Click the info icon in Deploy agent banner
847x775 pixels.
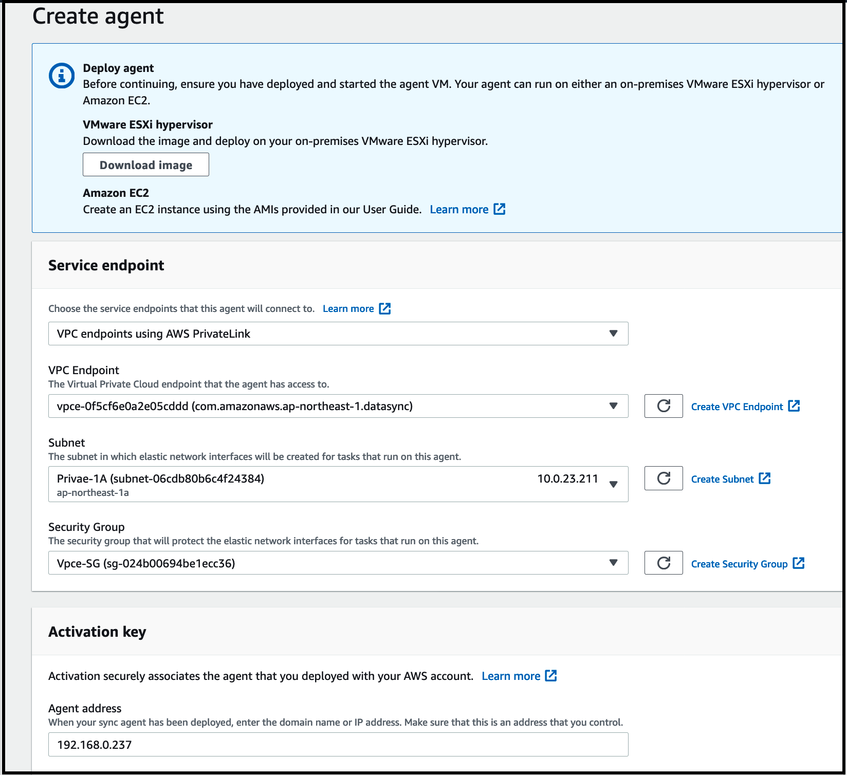tap(61, 75)
